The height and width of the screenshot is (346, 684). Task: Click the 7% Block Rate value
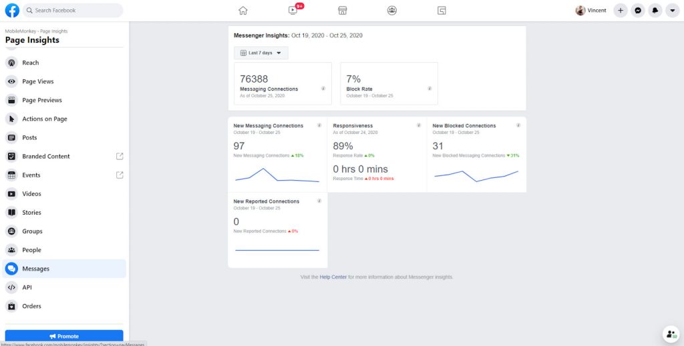[353, 79]
